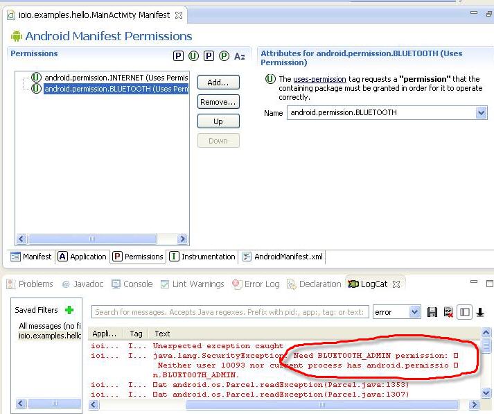Select 'Unexpected exception caught' log row
This screenshot has height=414, width=494.
point(284,346)
